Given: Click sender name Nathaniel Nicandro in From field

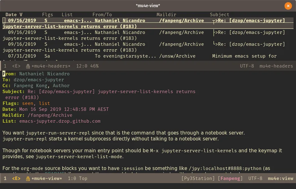Looking at the screenshot, I should (x=44, y=74).
